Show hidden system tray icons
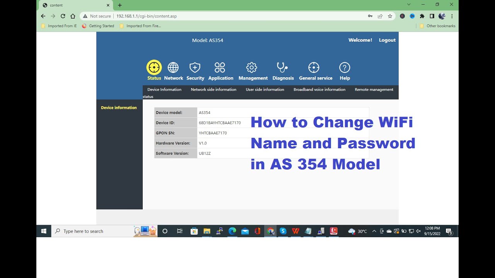The width and height of the screenshot is (495, 278). pos(374,231)
